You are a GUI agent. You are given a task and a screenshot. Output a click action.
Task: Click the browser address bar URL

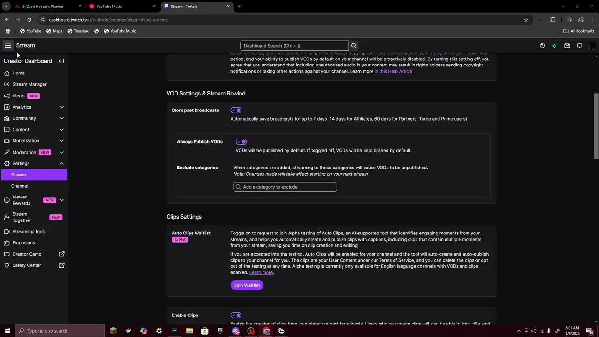pyautogui.click(x=108, y=20)
